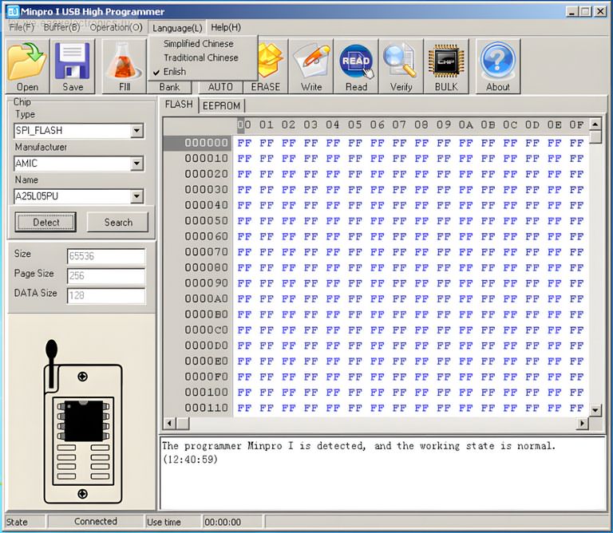
Task: Click the horizontal scroll left arrow
Action: pyautogui.click(x=169, y=423)
